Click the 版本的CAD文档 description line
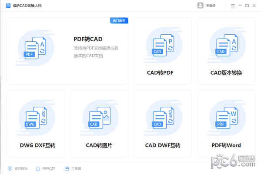Viewport: 261px width, 174px height. coord(88,56)
